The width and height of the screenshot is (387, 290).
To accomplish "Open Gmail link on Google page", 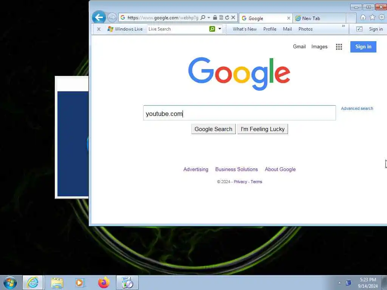I will pos(299,46).
